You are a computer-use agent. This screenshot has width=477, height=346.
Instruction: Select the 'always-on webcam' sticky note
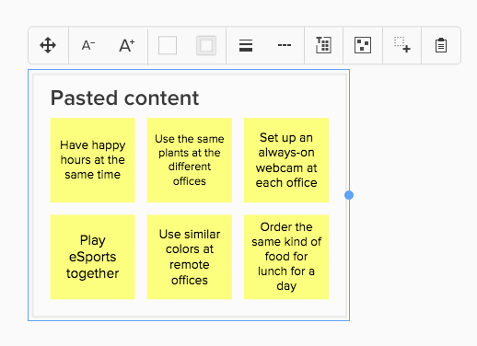286,160
